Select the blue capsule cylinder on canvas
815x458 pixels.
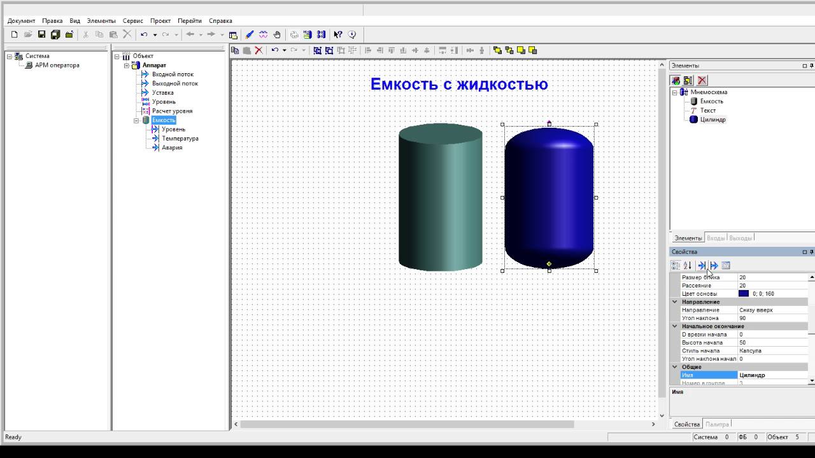[549, 197]
